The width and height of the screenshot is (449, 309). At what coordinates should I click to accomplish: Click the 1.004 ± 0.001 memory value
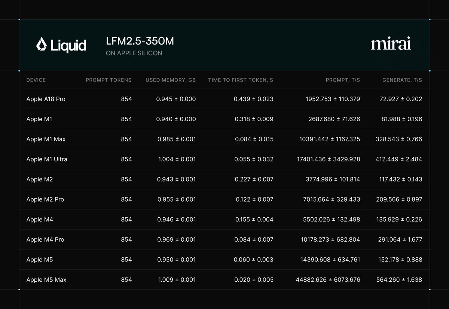pyautogui.click(x=177, y=159)
